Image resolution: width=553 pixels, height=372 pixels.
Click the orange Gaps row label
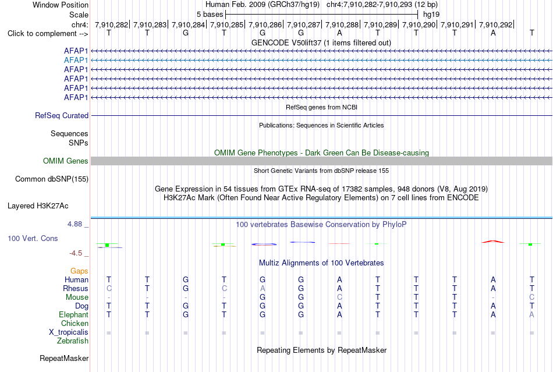coord(79,271)
